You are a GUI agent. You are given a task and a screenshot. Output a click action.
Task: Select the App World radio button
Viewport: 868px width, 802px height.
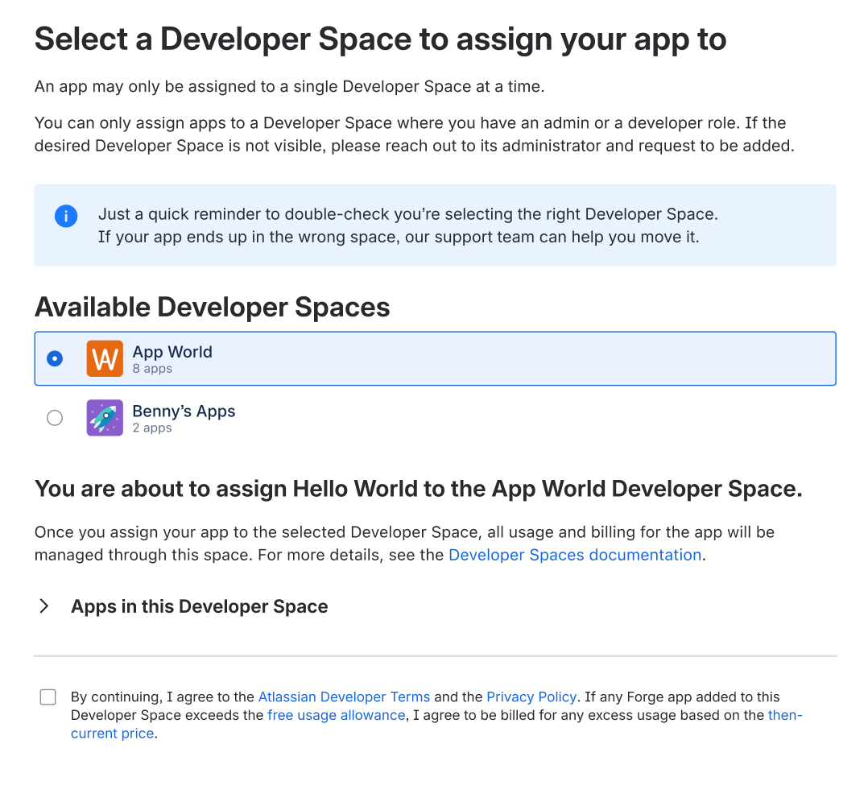[x=55, y=359]
